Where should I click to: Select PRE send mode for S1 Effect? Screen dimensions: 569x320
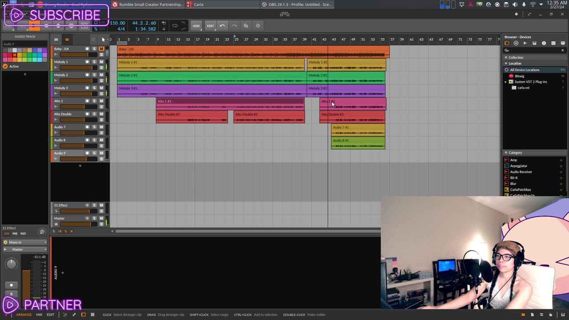point(15,234)
